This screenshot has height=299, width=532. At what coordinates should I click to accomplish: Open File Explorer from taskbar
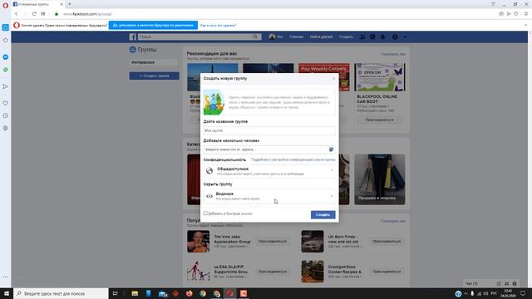click(x=135, y=293)
